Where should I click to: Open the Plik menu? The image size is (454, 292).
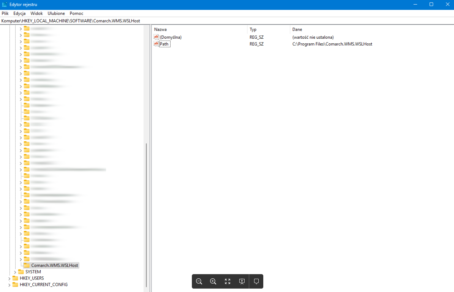point(5,13)
